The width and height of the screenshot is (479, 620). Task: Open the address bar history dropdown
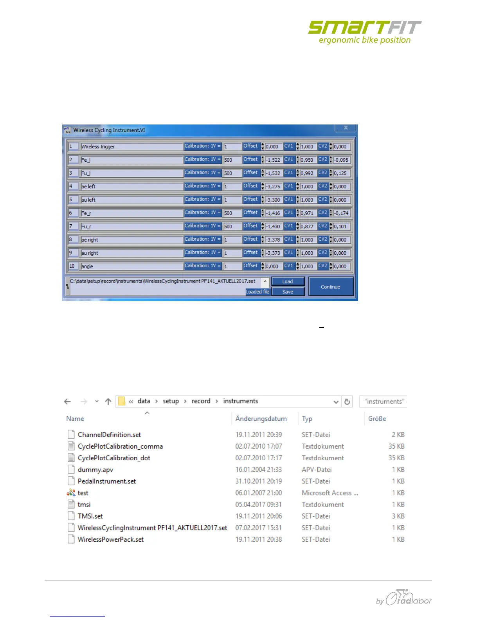point(336,402)
